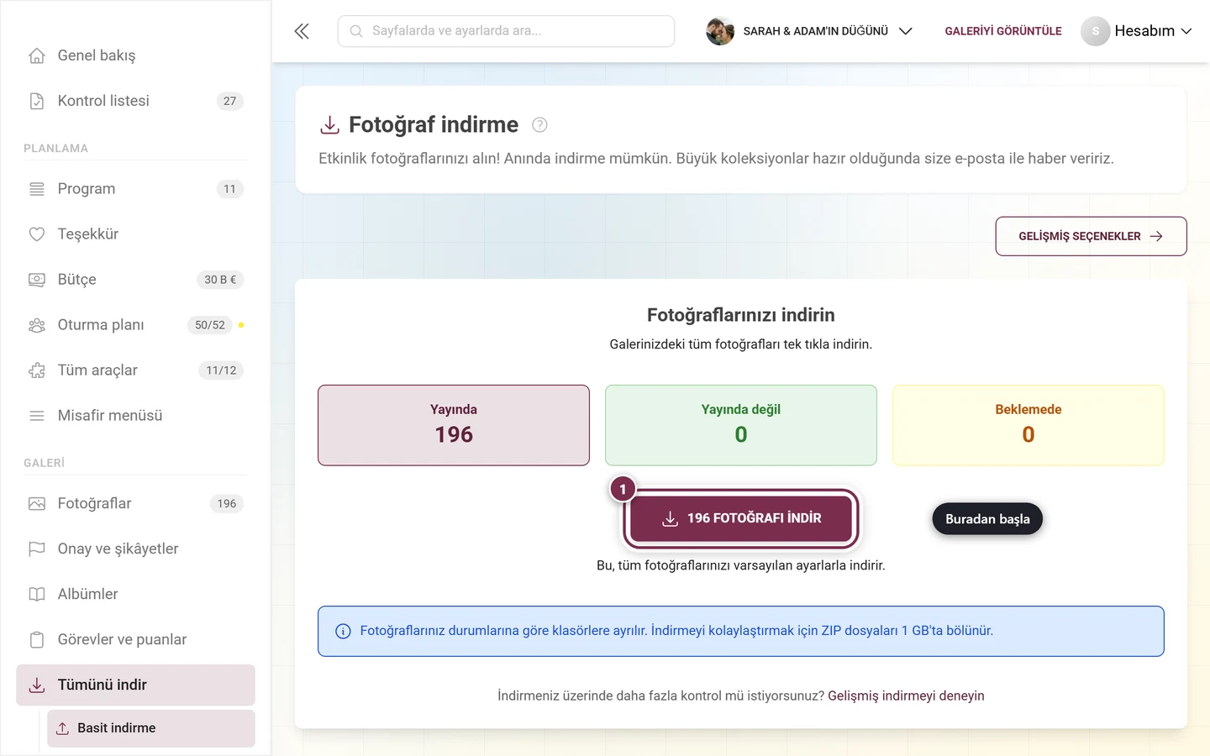Select the Yayında değil status card
The width and height of the screenshot is (1210, 756).
click(741, 425)
